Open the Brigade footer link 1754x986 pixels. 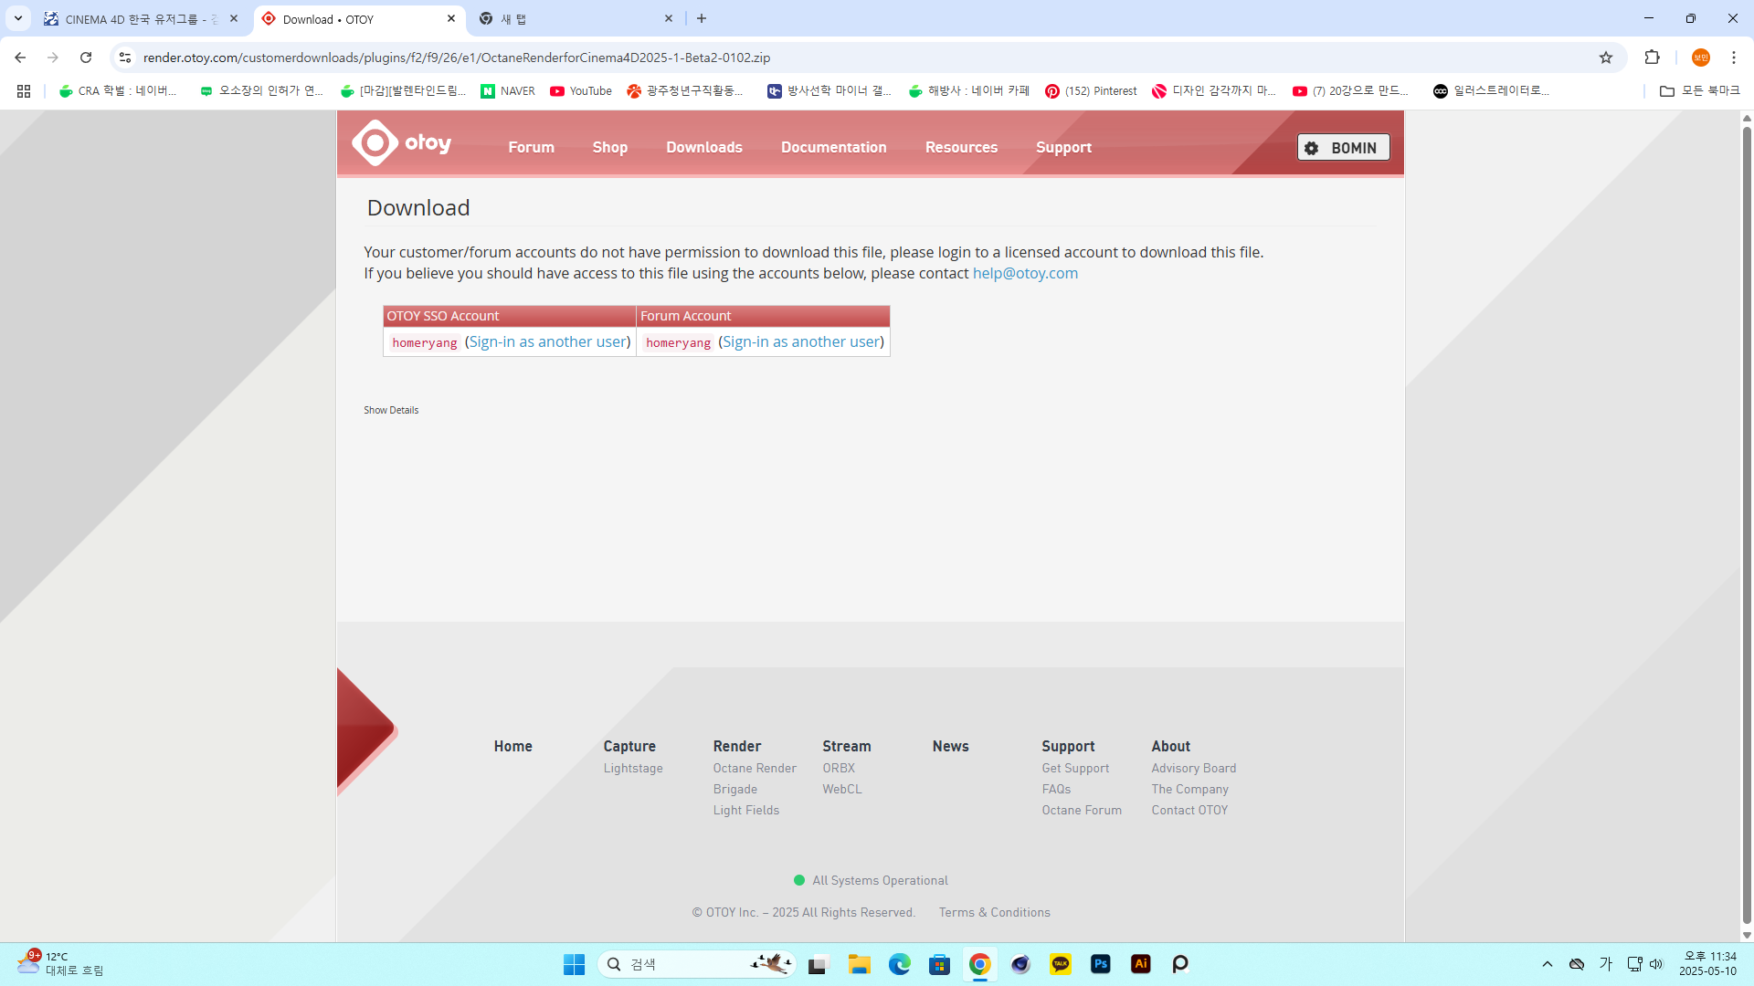pyautogui.click(x=735, y=789)
